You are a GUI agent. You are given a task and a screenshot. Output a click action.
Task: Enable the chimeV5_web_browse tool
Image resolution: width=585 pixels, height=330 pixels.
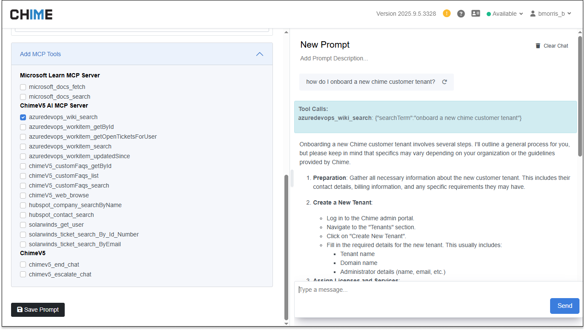[23, 195]
